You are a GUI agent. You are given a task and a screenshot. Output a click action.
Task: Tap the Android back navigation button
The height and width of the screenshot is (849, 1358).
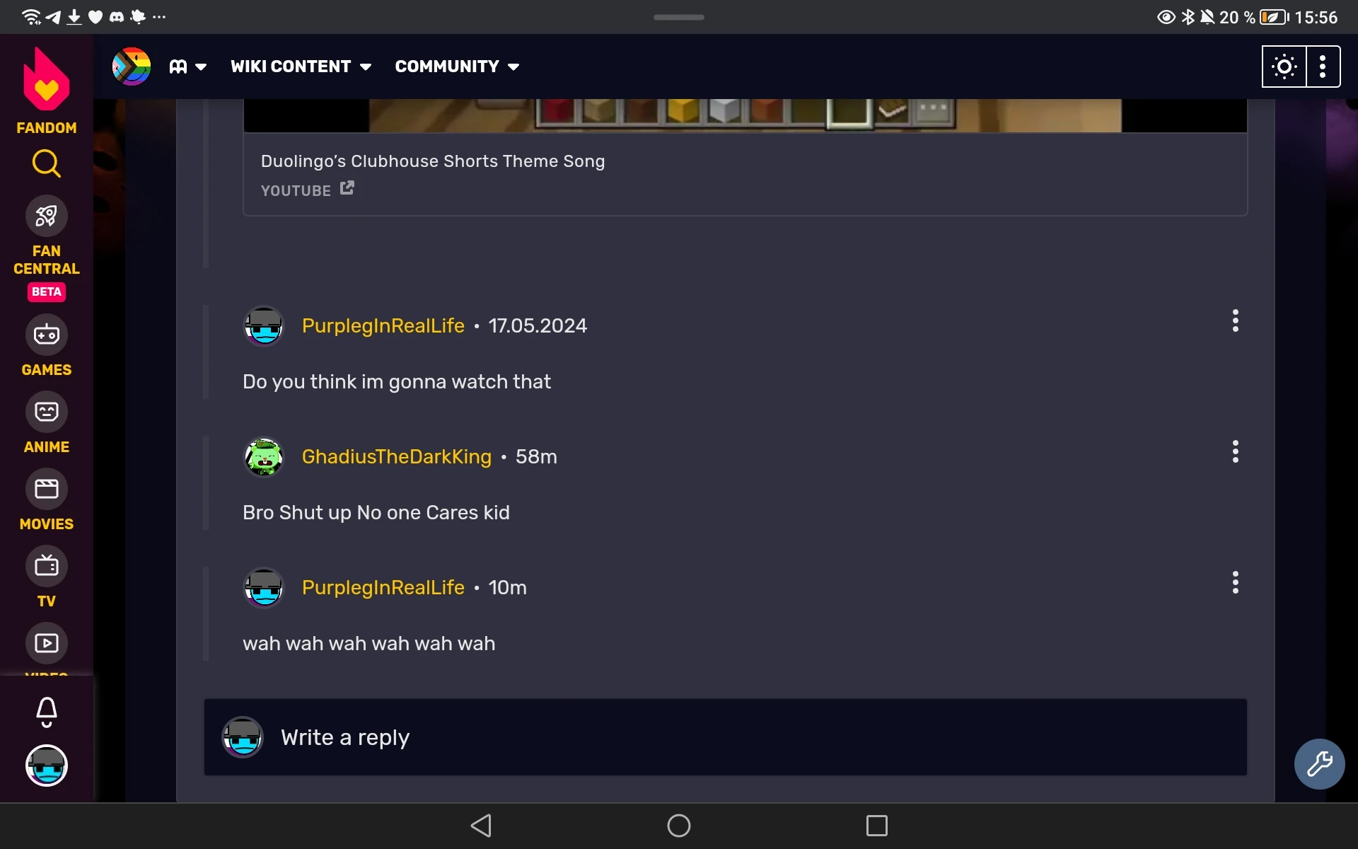481,826
